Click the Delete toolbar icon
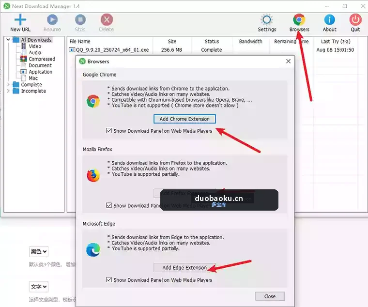This screenshot has width=368, height=307. coord(107,20)
